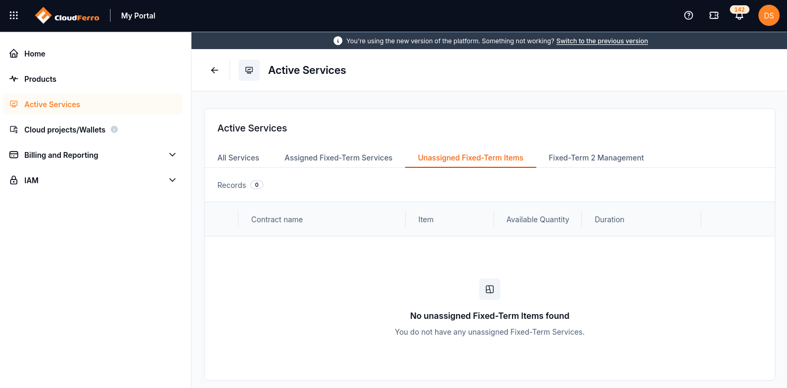Select Unassigned Fixed-Term Items tab

[471, 158]
